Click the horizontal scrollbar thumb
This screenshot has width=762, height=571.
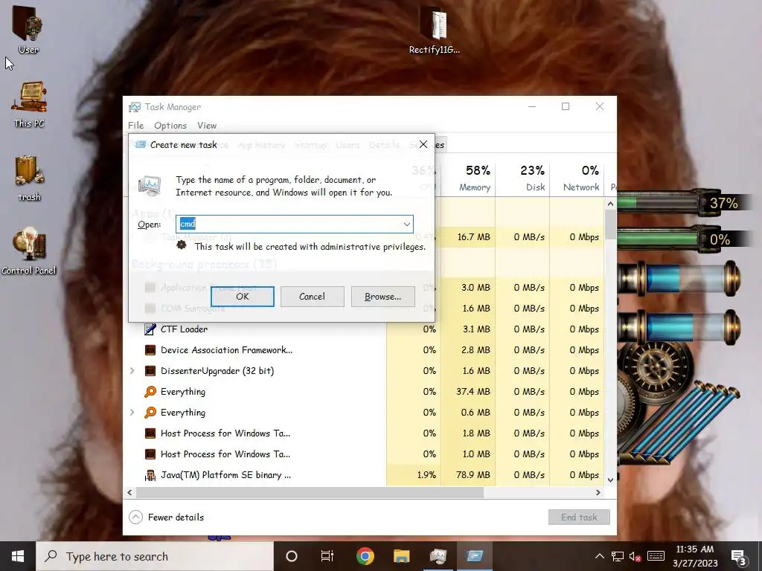click(x=310, y=492)
